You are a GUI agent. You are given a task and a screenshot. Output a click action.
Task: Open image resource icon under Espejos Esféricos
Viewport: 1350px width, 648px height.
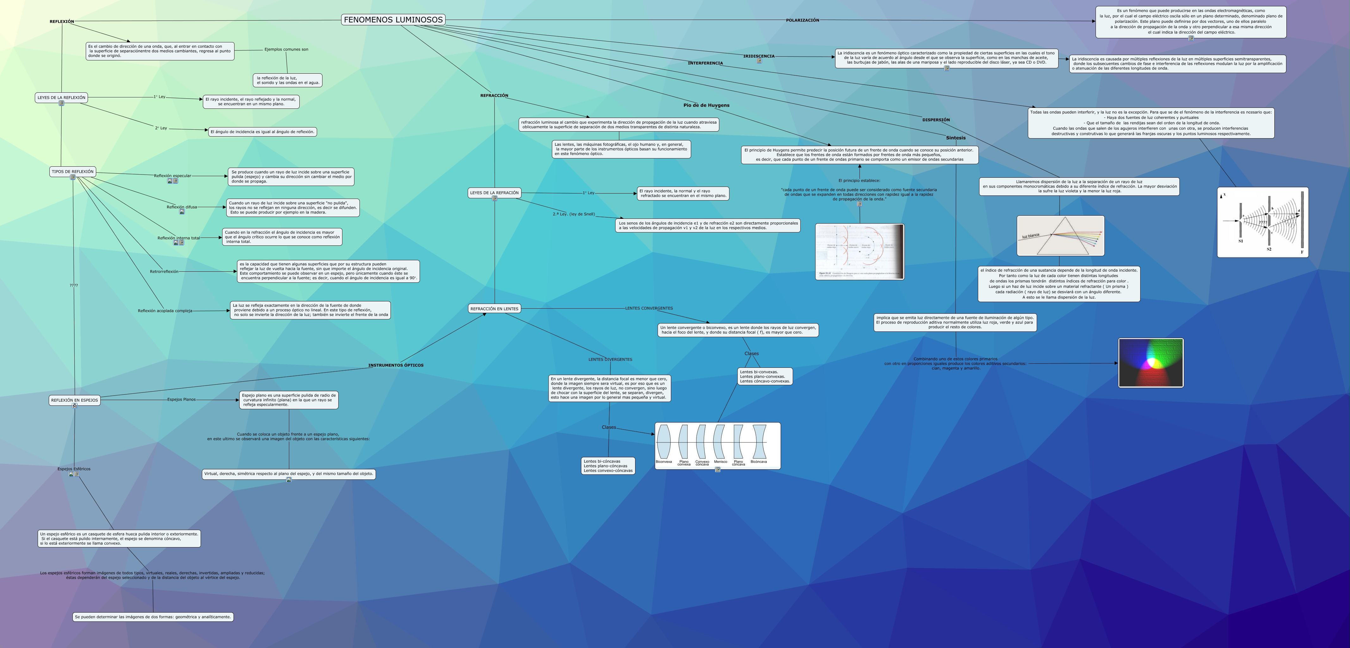tap(71, 474)
